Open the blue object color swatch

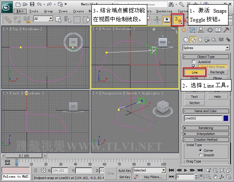[226, 119]
